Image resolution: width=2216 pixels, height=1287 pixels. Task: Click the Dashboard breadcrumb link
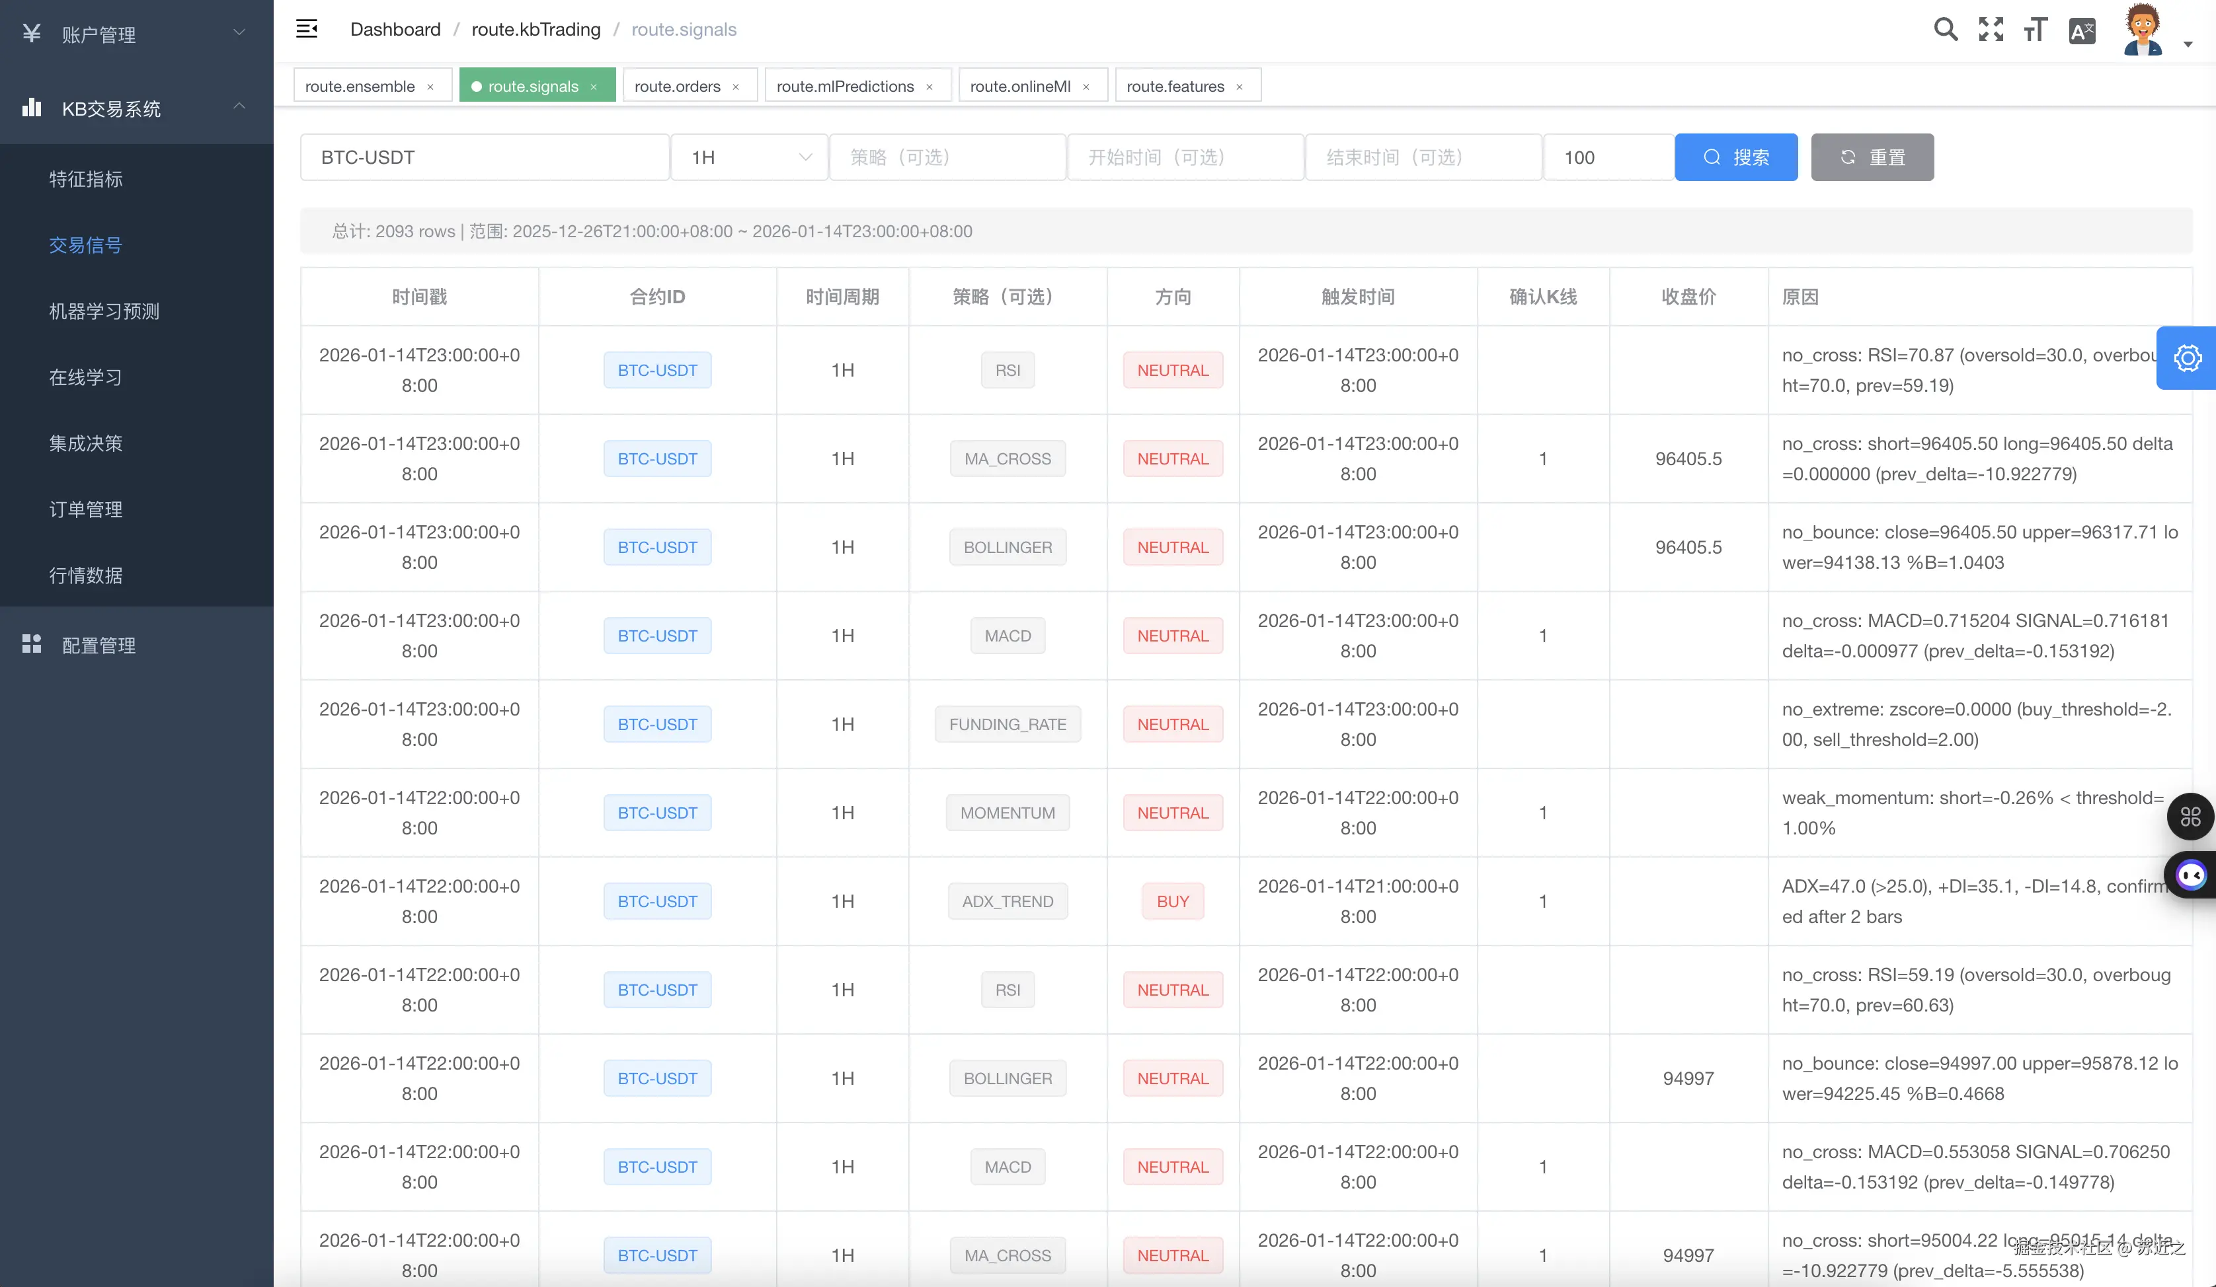395,29
